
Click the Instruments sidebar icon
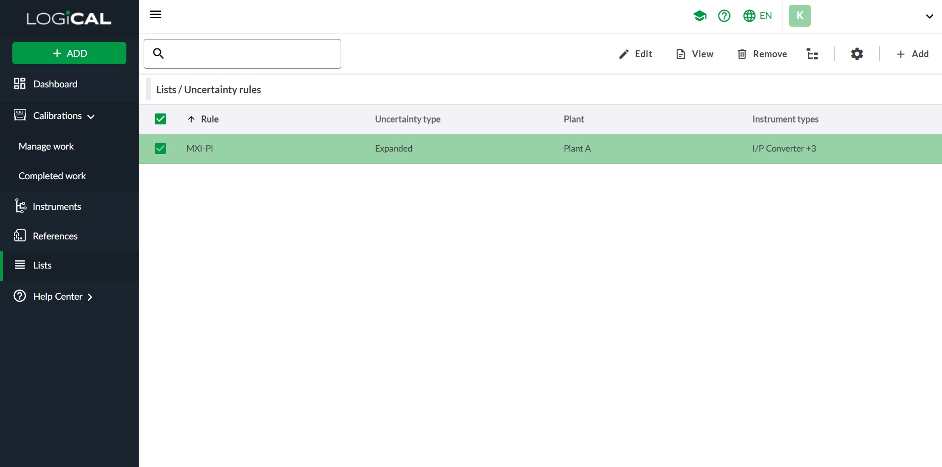[20, 206]
